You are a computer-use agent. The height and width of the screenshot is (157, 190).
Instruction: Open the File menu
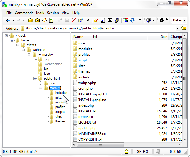click(x=9, y=13)
